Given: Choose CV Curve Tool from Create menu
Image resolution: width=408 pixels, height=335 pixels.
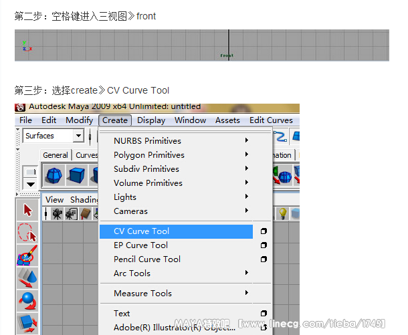Looking at the screenshot, I should click(176, 231).
